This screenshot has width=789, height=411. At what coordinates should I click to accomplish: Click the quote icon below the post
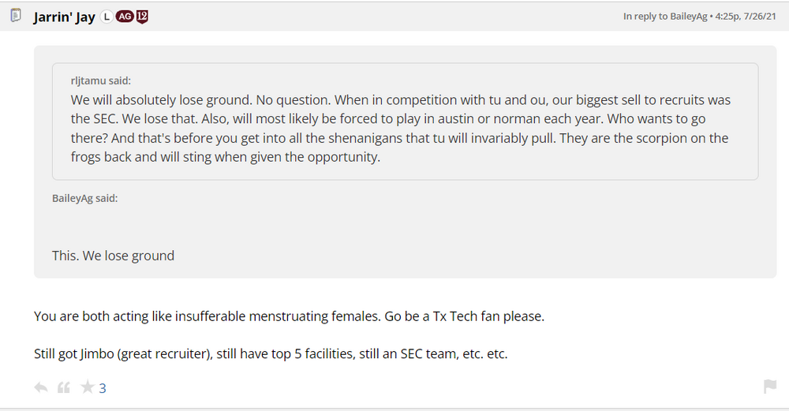(x=64, y=387)
